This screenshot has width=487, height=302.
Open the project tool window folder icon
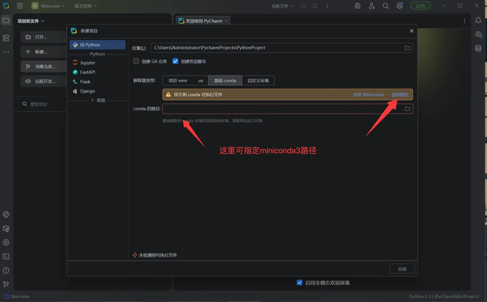click(x=6, y=20)
